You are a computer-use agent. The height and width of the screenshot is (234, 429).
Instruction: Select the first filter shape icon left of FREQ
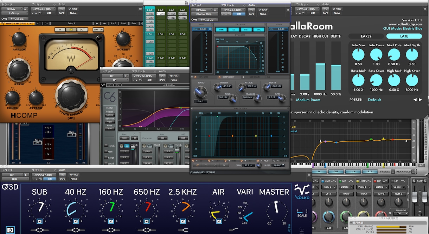[x=198, y=165]
